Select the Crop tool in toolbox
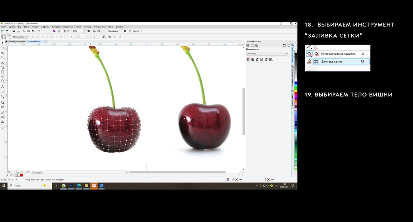Screen dimensions: 413x222 [2, 53]
